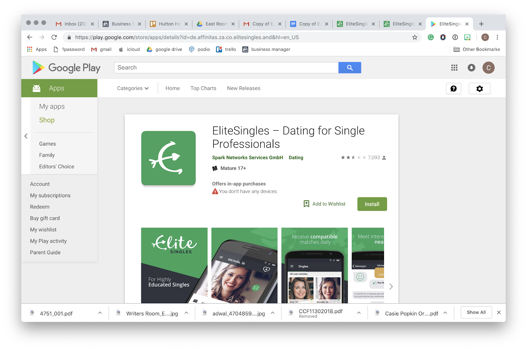Open Top Charts
Screen dimensions: 527x350
click(x=203, y=88)
